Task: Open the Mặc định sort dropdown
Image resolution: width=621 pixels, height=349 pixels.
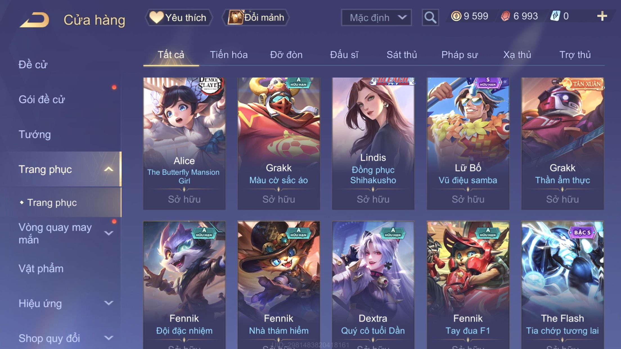Action: (x=376, y=17)
